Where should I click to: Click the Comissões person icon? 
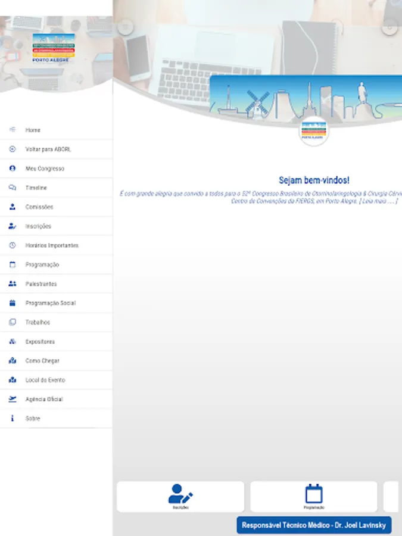pyautogui.click(x=13, y=207)
